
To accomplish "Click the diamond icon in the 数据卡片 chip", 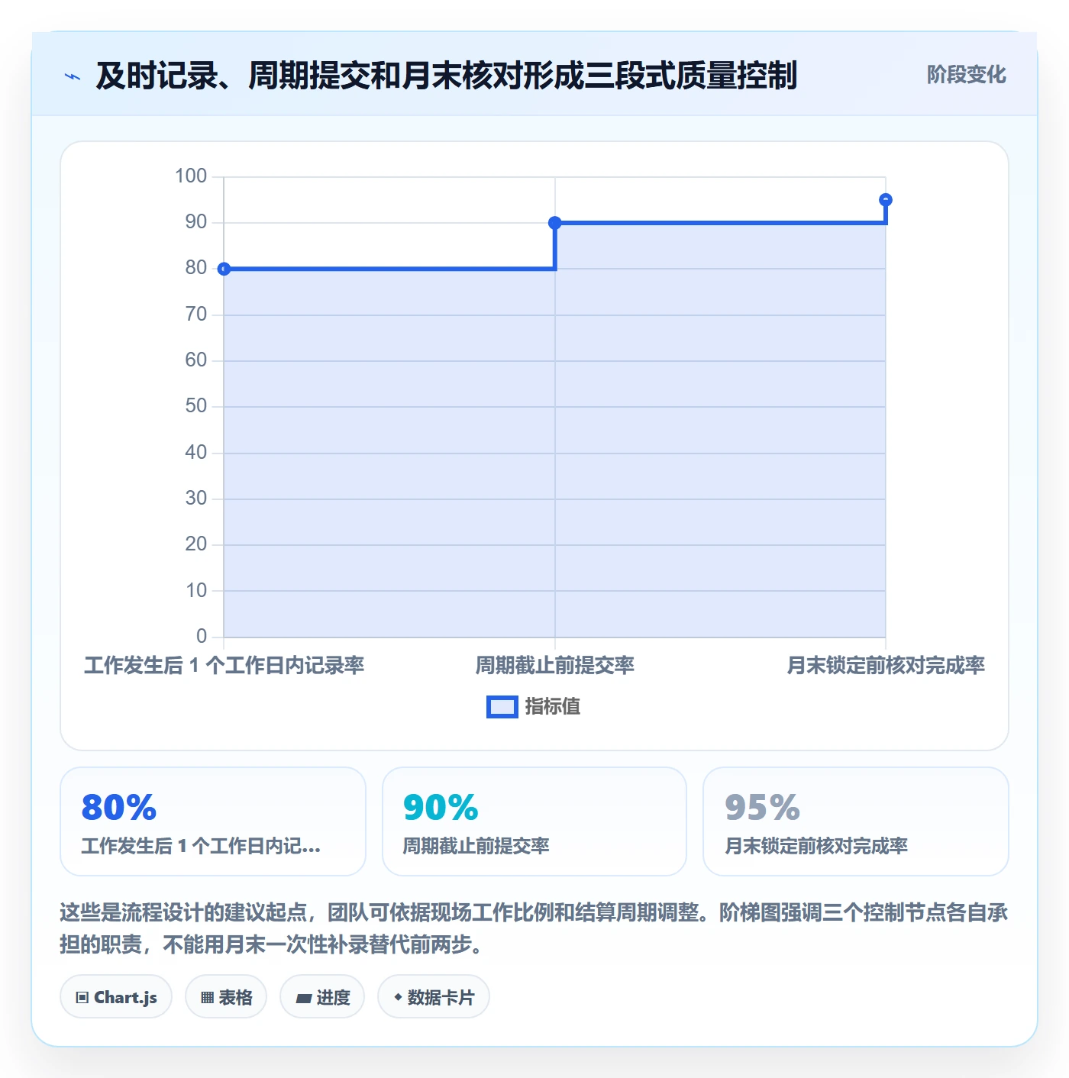I will tap(398, 997).
